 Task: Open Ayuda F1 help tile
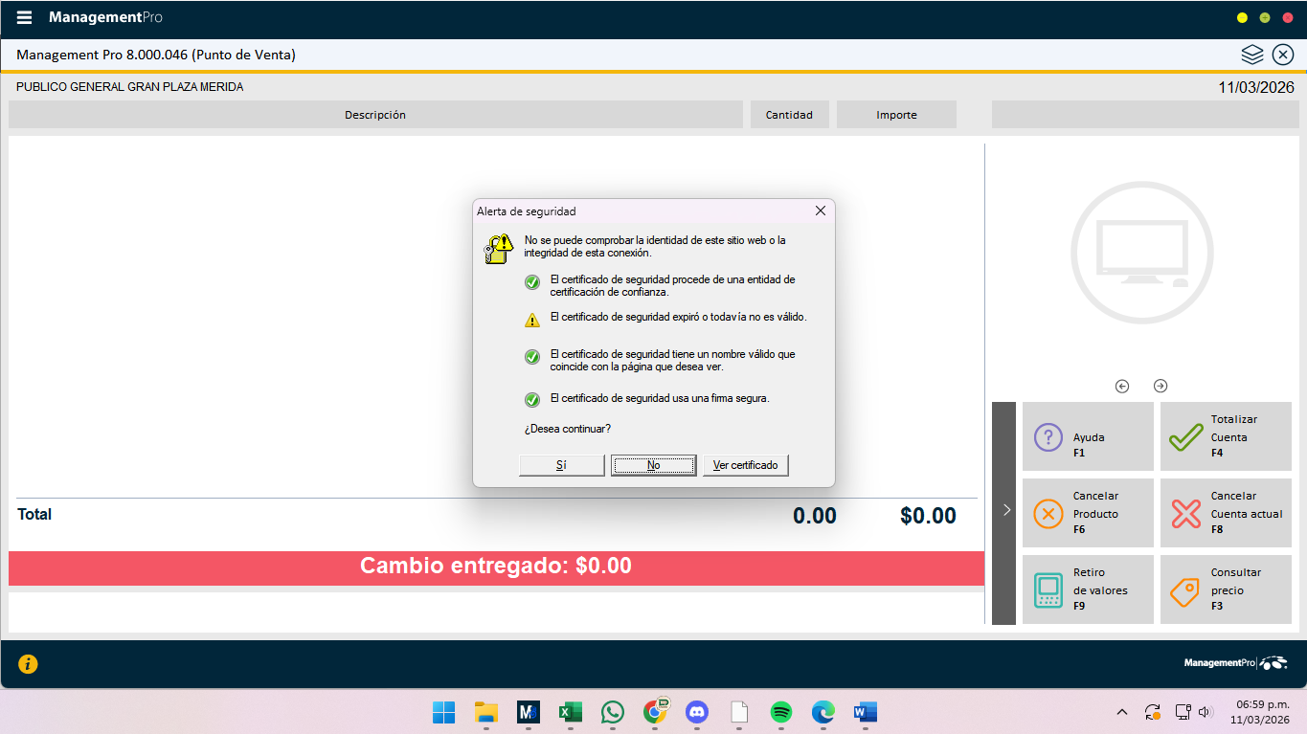(1088, 436)
